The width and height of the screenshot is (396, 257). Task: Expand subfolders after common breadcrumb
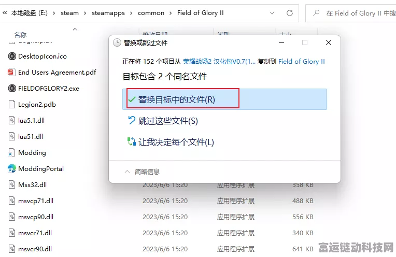(171, 13)
